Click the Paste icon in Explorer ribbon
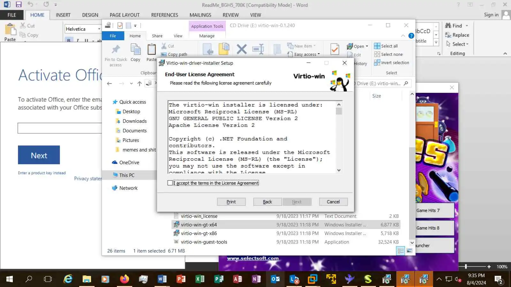Screen dimensions: 511x287 tap(151, 53)
